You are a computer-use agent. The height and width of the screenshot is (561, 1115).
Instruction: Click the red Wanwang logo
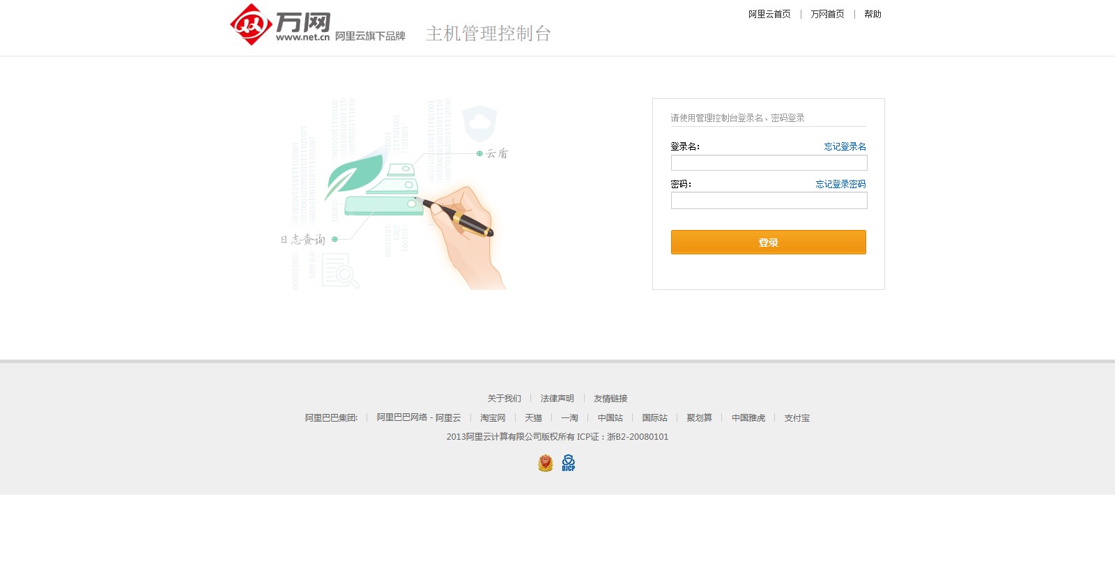pyautogui.click(x=251, y=25)
